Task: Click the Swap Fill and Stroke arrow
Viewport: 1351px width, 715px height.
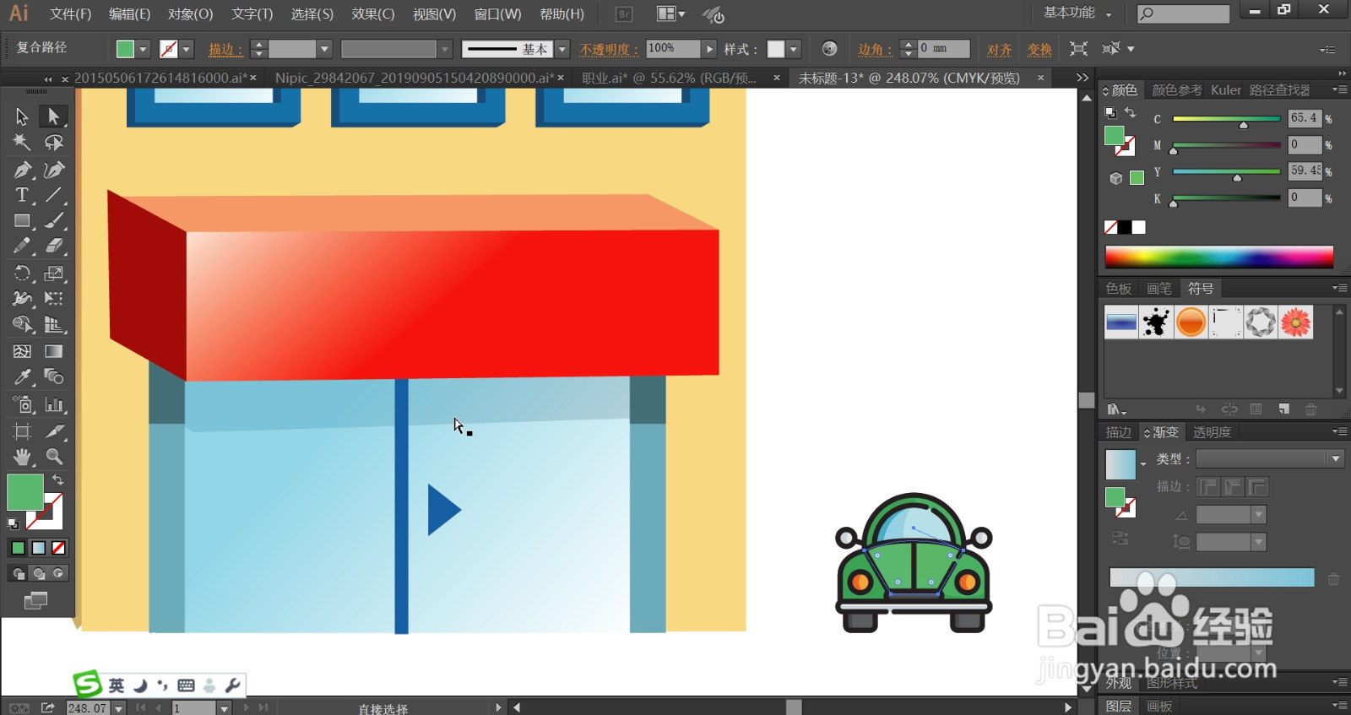Action: (x=57, y=479)
